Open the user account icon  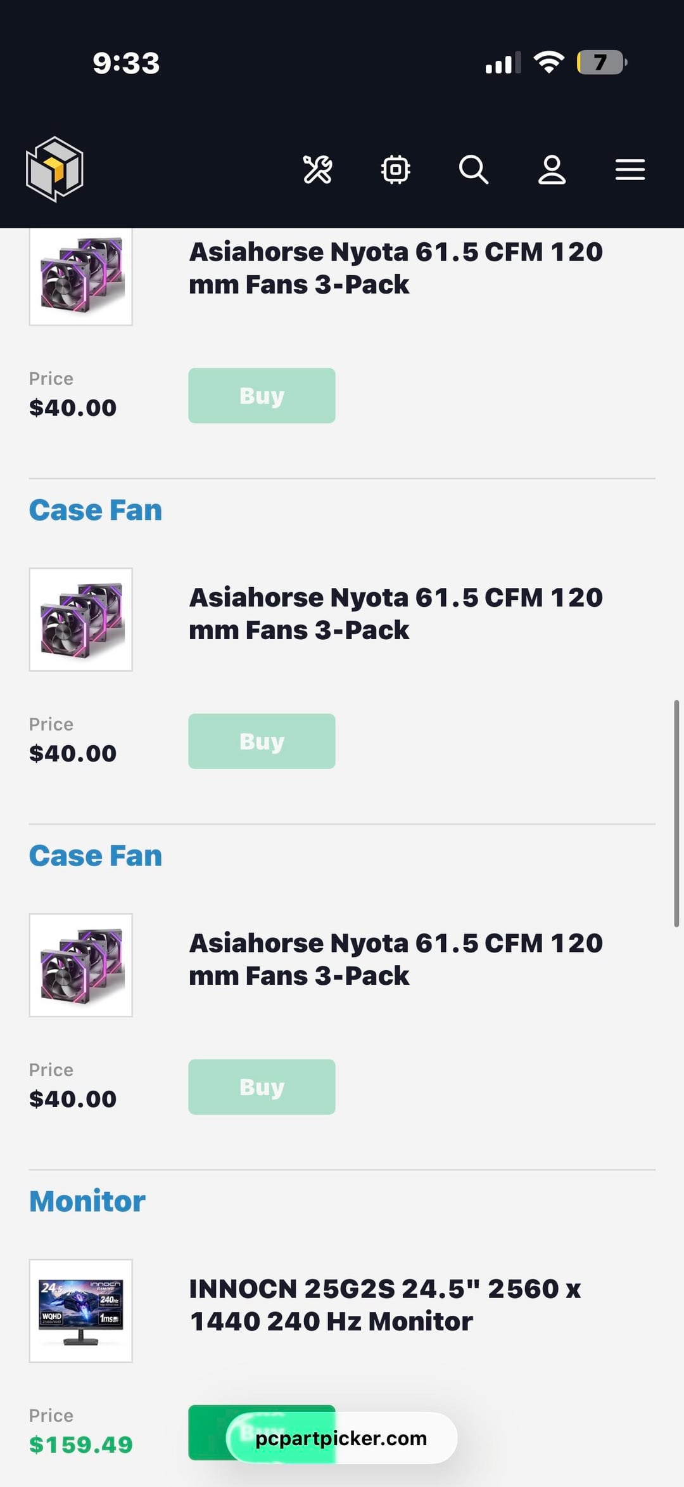tap(552, 169)
